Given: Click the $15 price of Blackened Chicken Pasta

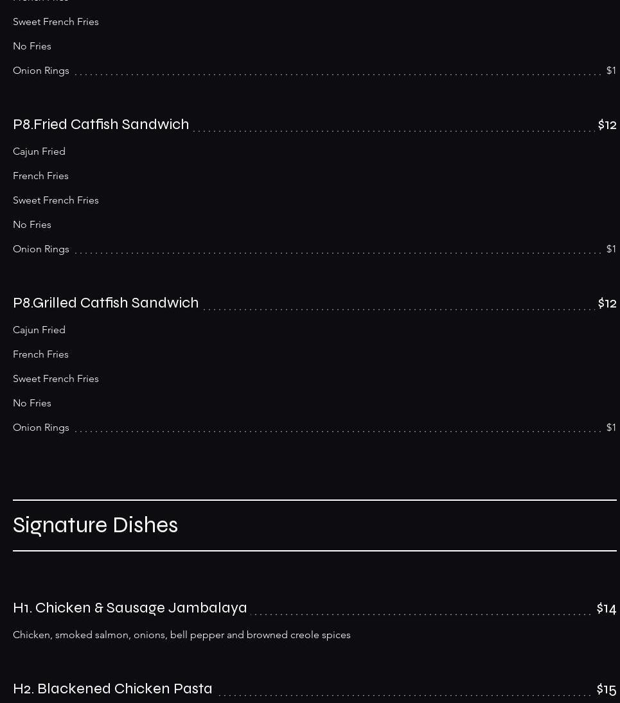Looking at the screenshot, I should 607,689.
